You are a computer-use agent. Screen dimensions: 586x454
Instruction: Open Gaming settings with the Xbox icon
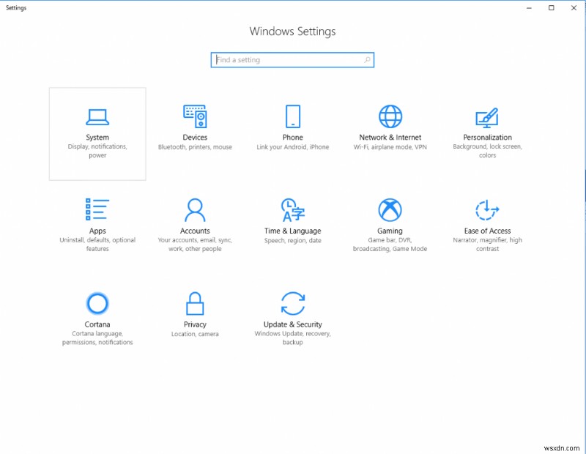tap(390, 223)
